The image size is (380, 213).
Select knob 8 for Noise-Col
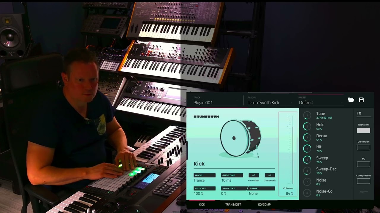pos(307,193)
